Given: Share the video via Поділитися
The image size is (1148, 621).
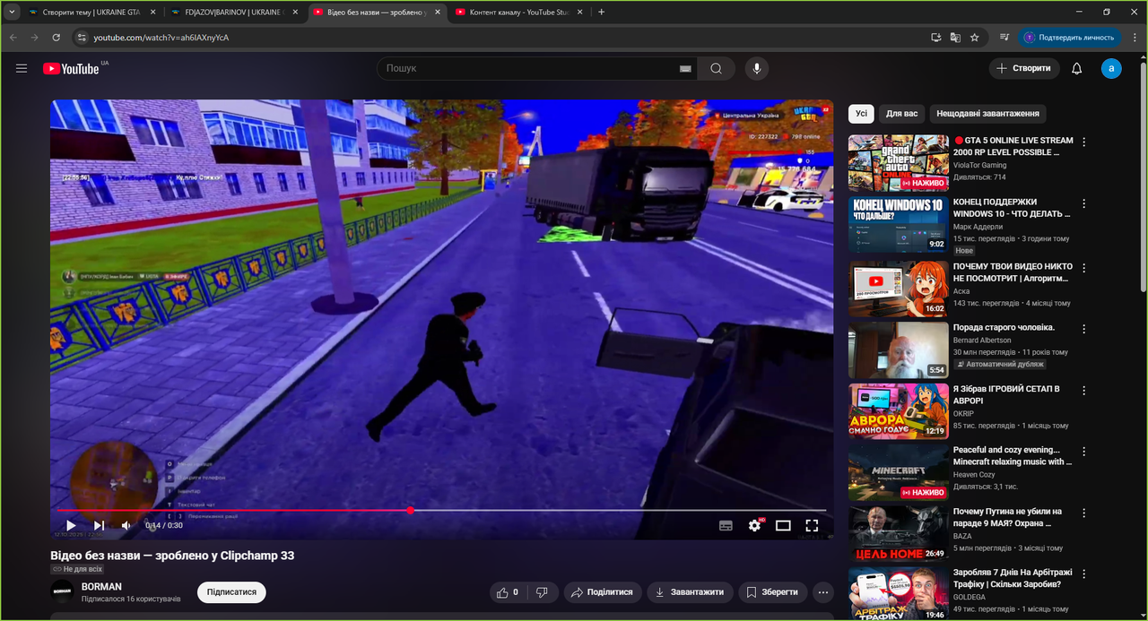Looking at the screenshot, I should (x=603, y=592).
